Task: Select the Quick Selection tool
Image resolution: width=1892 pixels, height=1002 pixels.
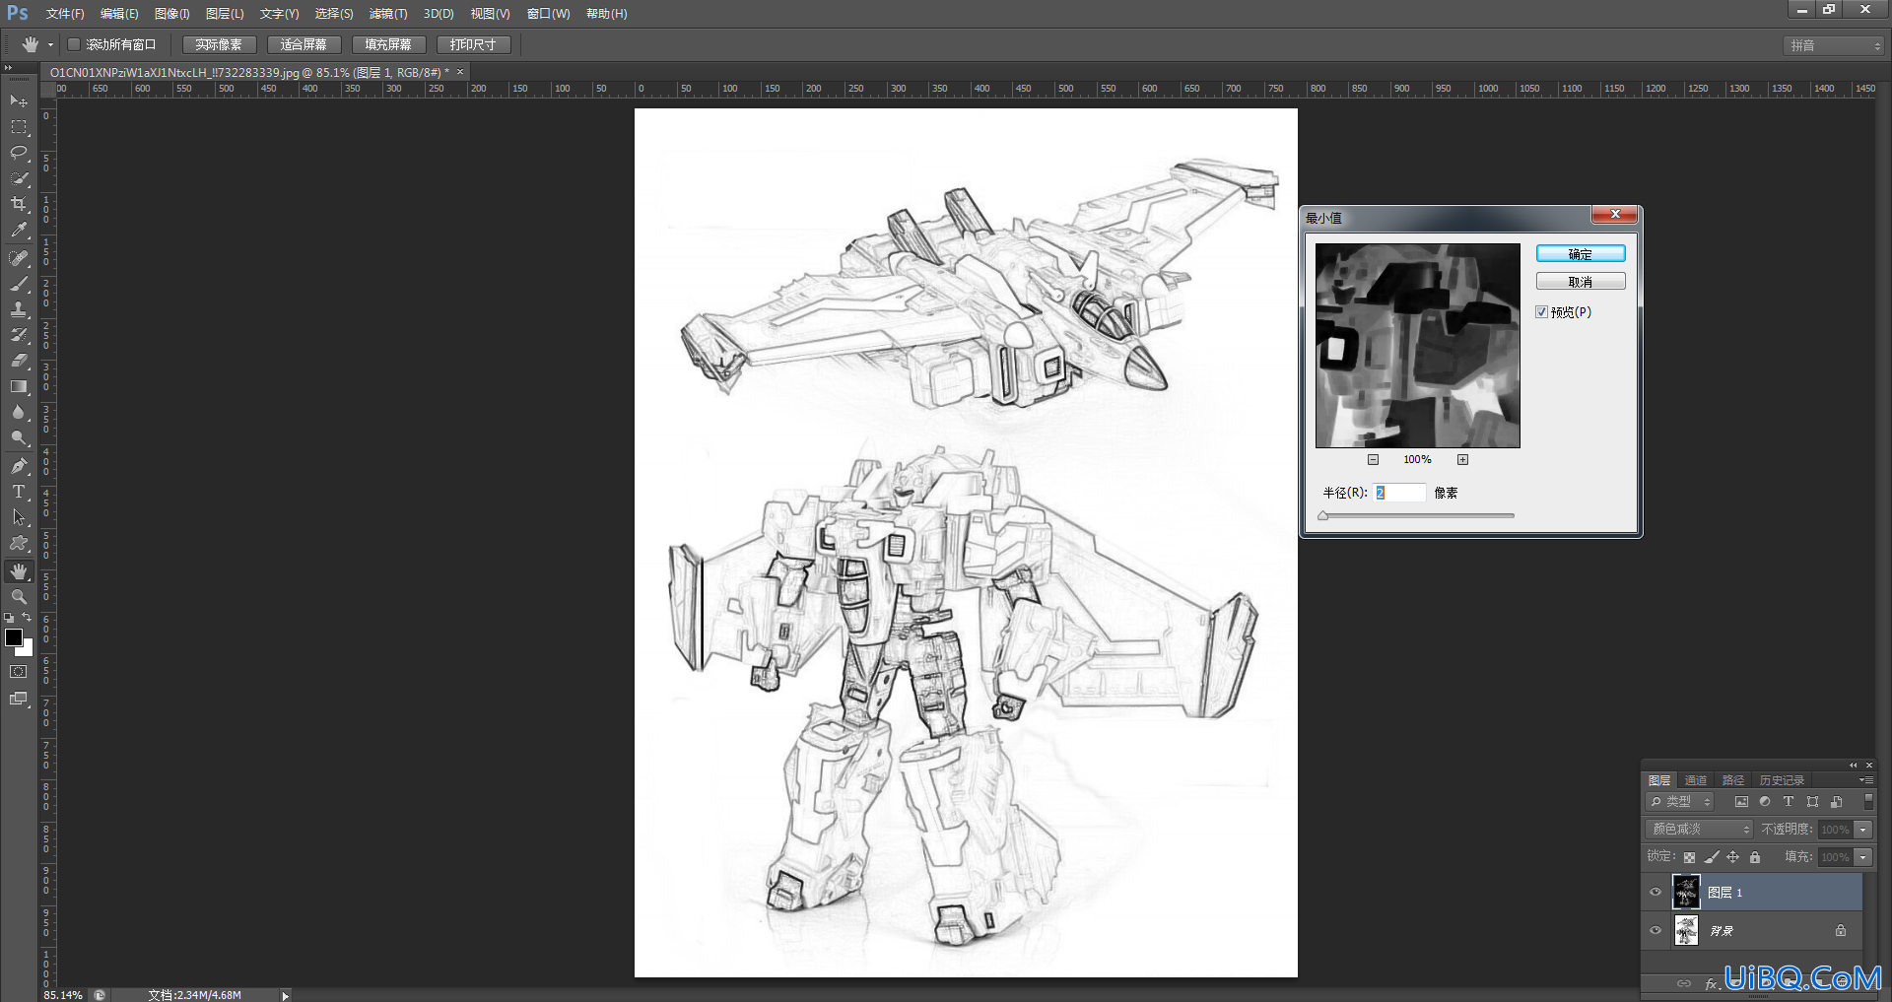Action: pos(19,178)
